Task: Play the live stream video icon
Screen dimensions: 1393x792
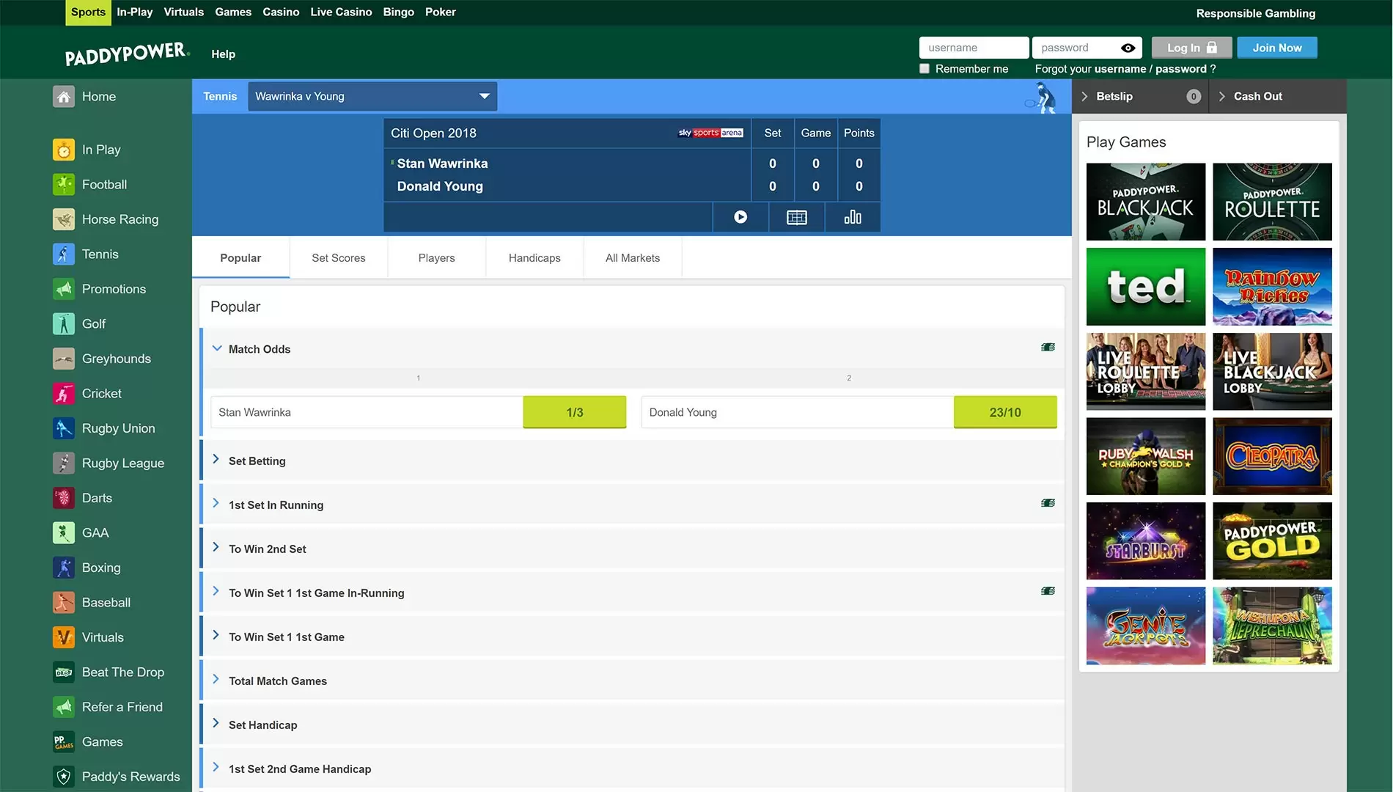Action: [740, 217]
